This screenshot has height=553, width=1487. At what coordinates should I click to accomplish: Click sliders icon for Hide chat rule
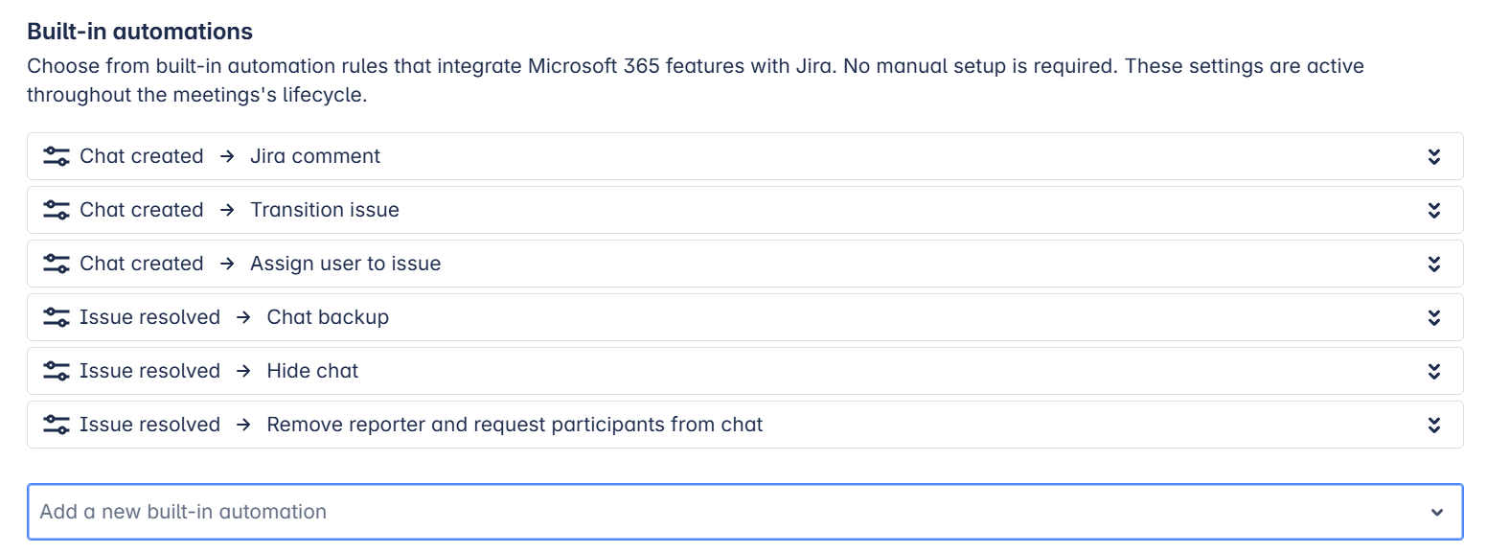pyautogui.click(x=57, y=371)
